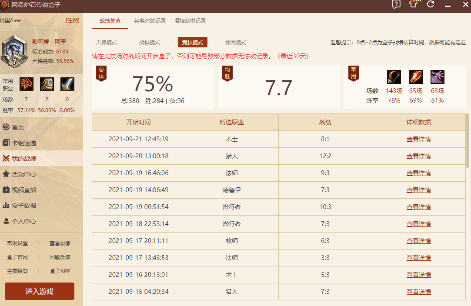Select 我的战绩 in the sidebar
This screenshot has height=306, width=471.
pyautogui.click(x=41, y=159)
